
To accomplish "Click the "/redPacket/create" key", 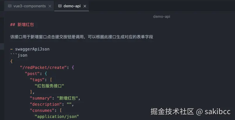I will tap(43, 67).
